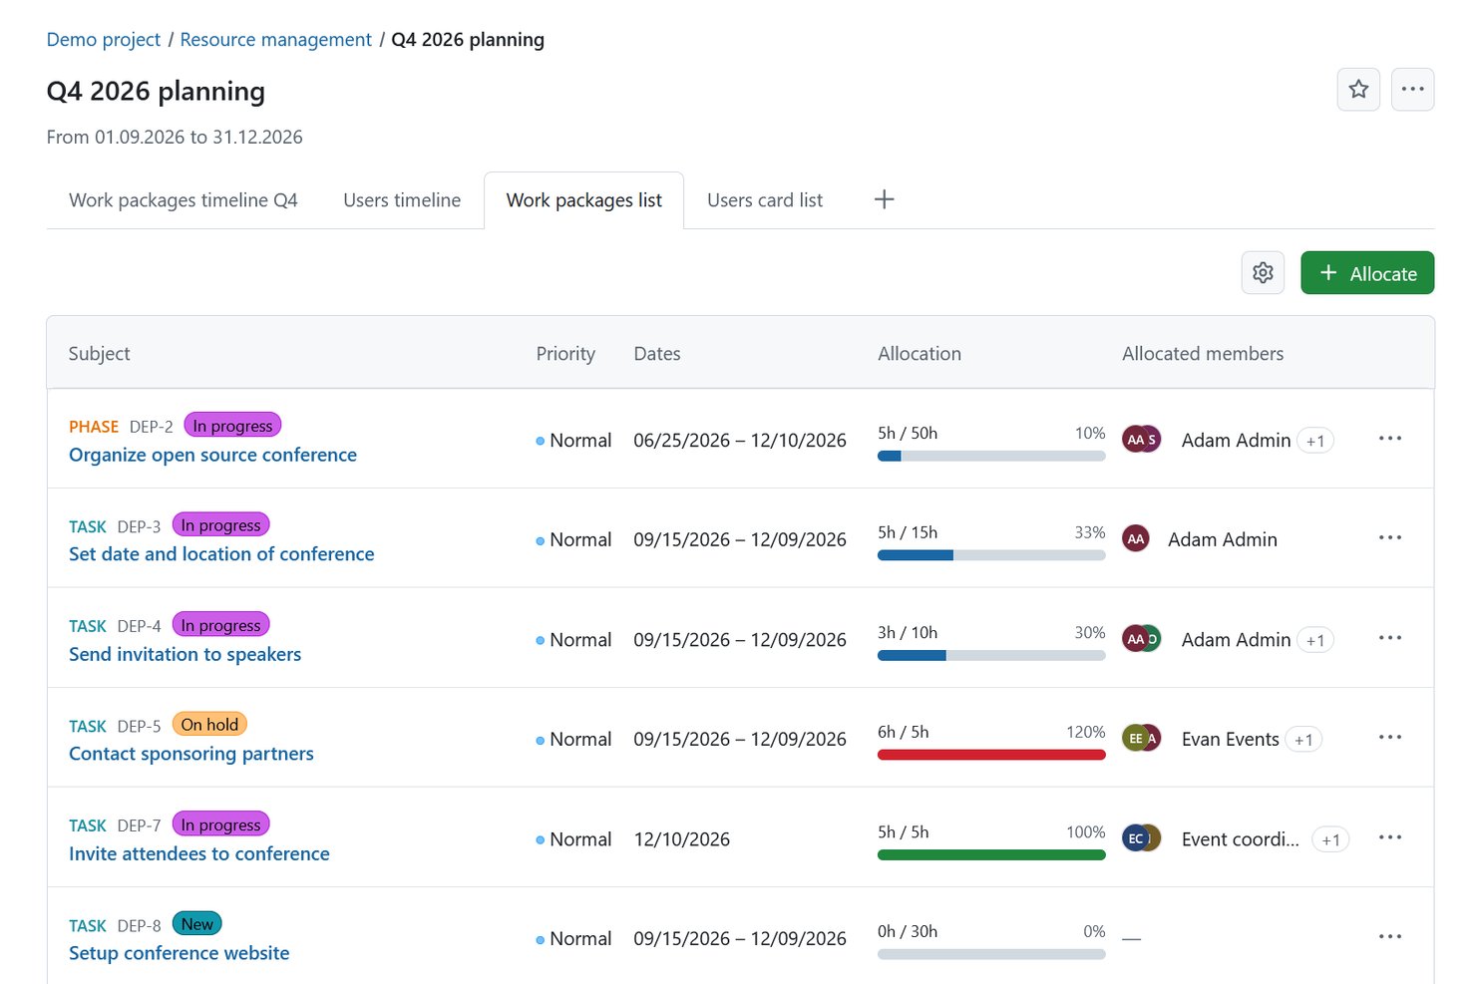Open view settings with the gear icon

(x=1263, y=273)
